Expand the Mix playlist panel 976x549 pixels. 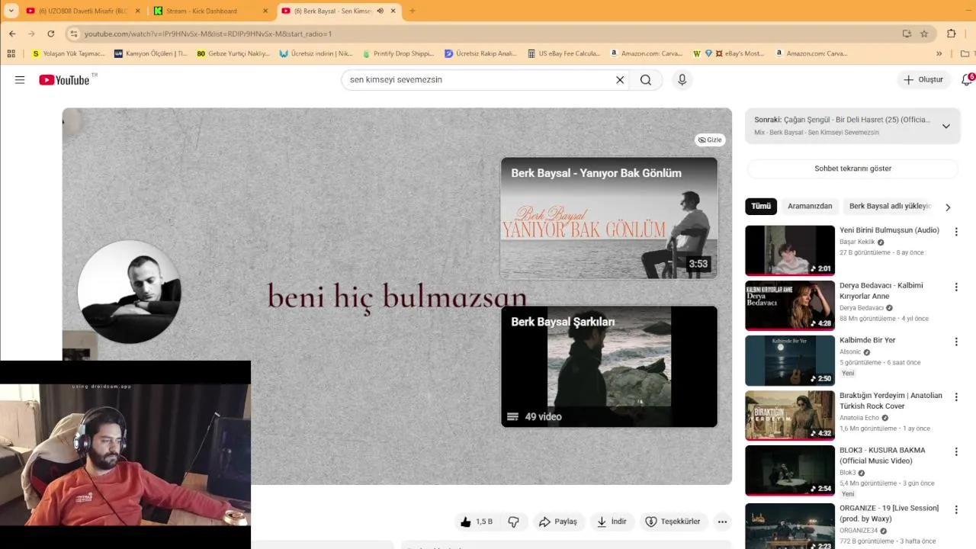[946, 126]
